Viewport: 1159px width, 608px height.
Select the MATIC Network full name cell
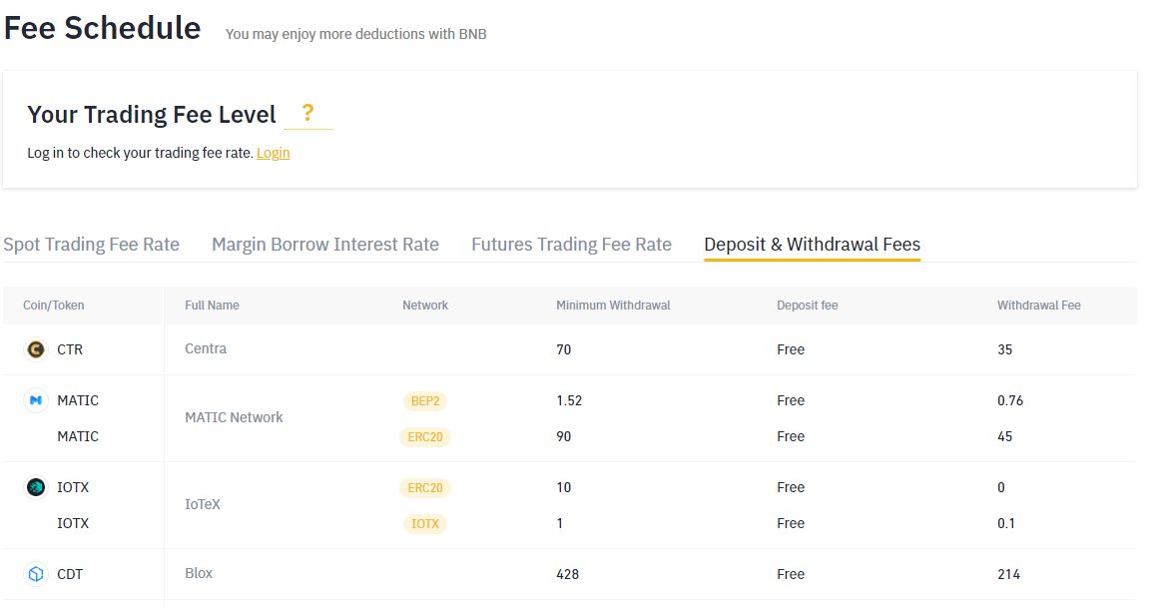tap(234, 417)
